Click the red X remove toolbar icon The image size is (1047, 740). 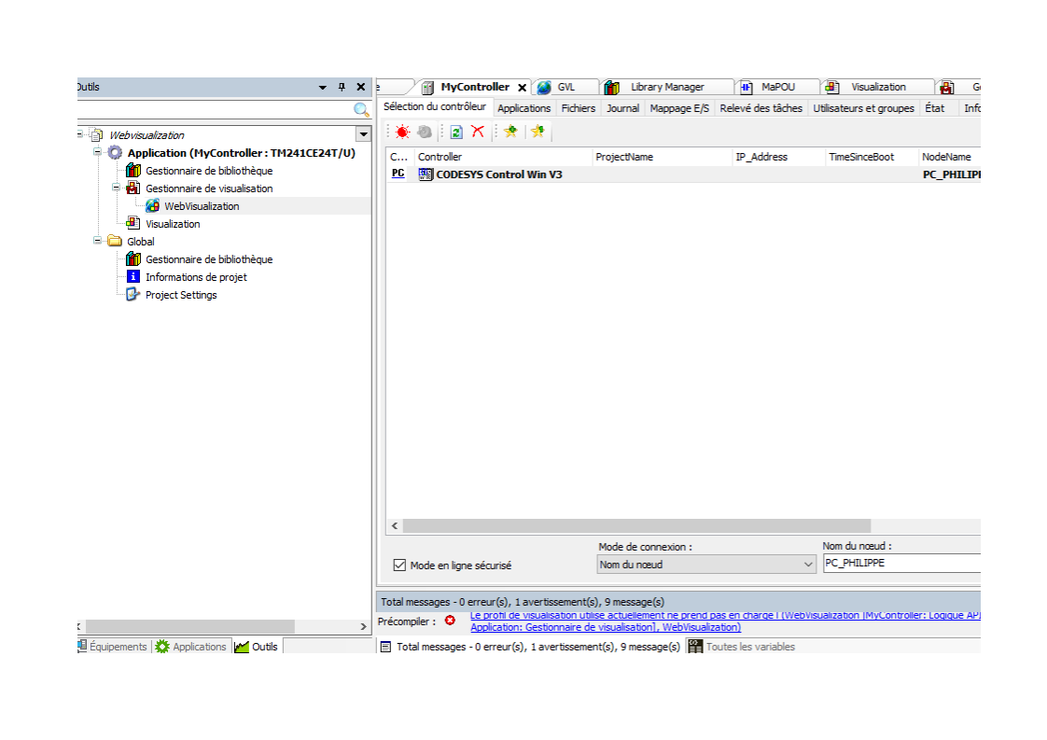(x=478, y=133)
